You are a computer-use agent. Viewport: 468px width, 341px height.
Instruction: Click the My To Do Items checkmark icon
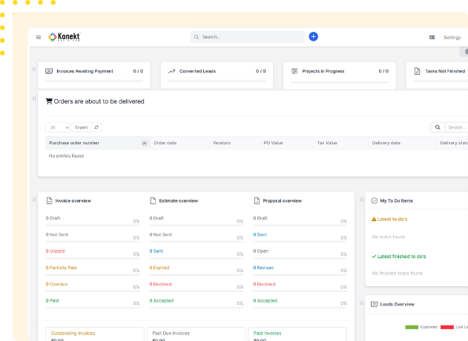pyautogui.click(x=374, y=200)
